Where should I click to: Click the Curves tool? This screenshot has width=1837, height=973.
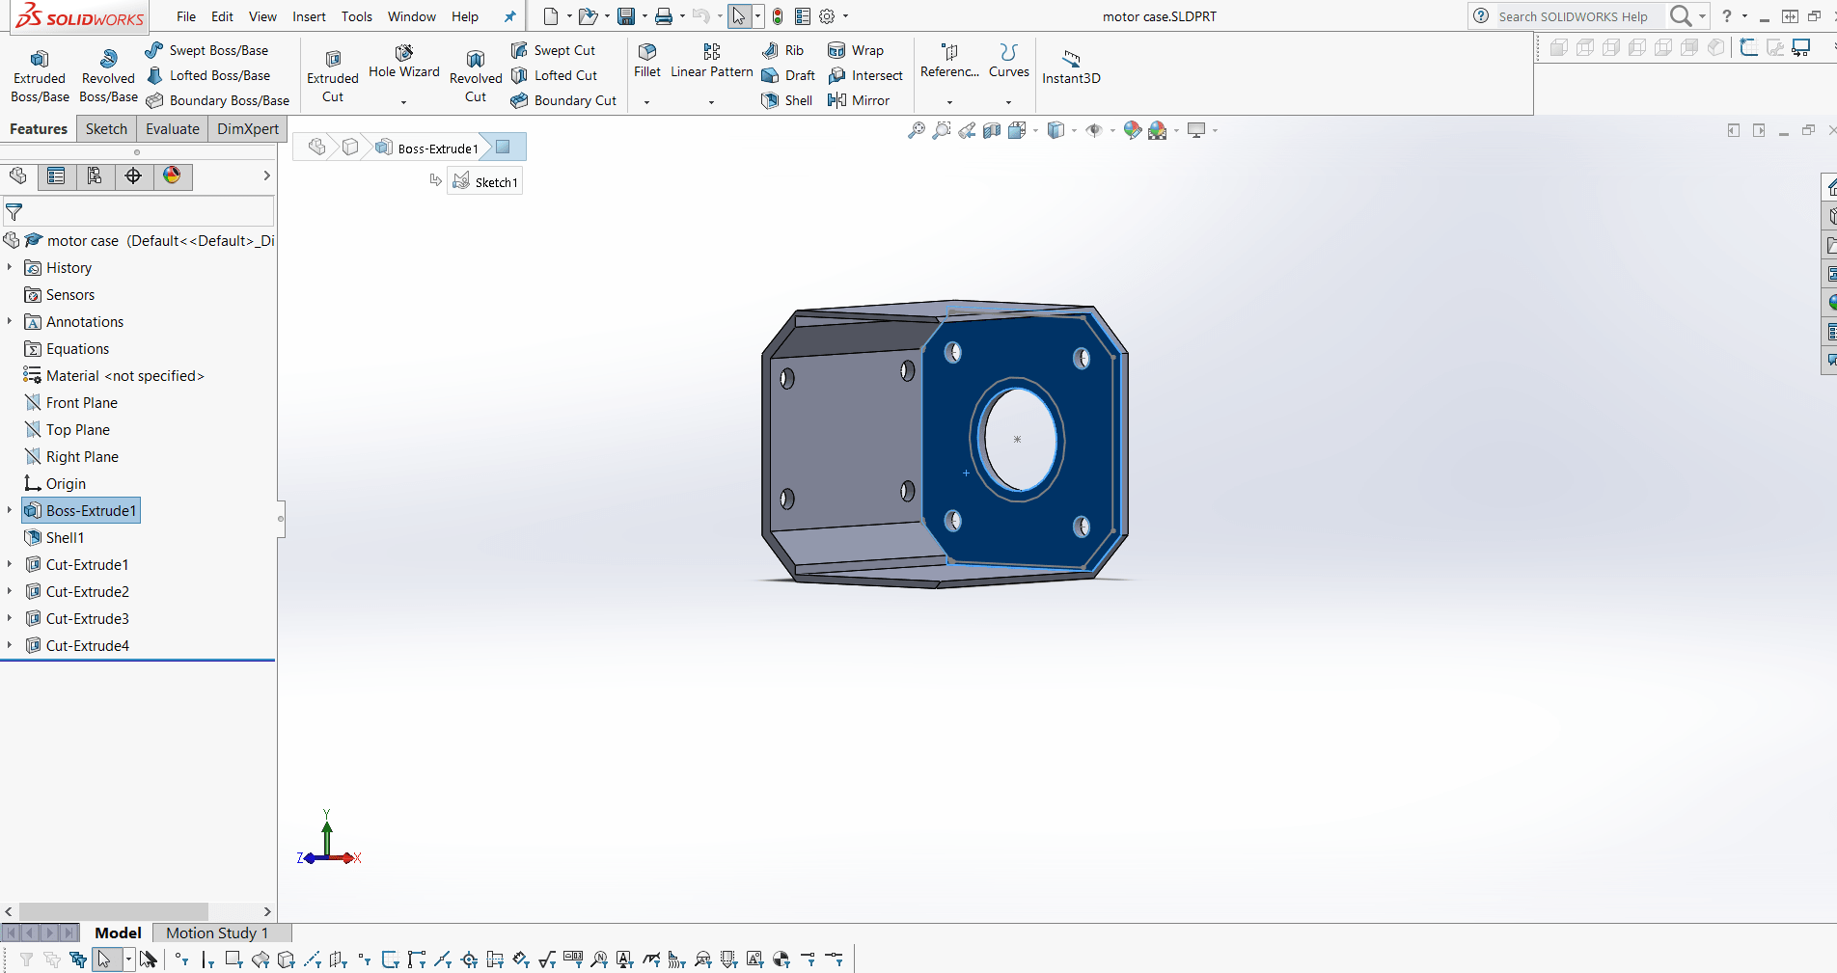tap(1009, 61)
